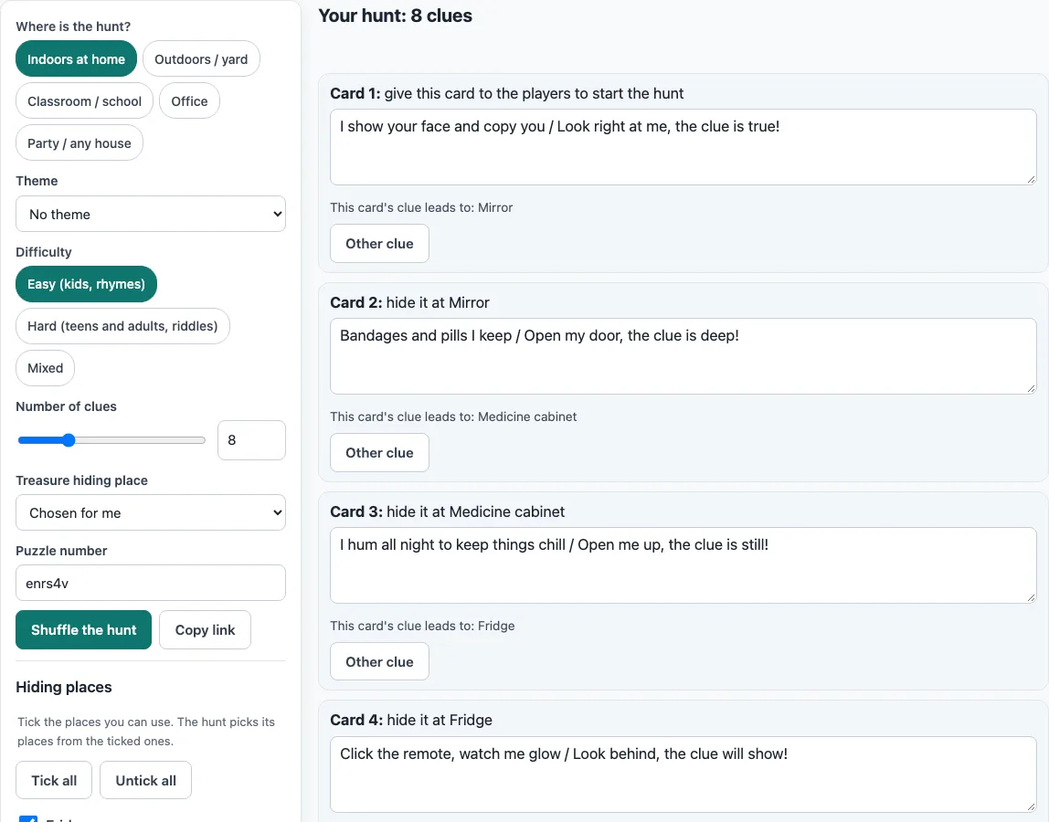Select Mixed difficulty
This screenshot has height=822, width=1049.
[46, 368]
